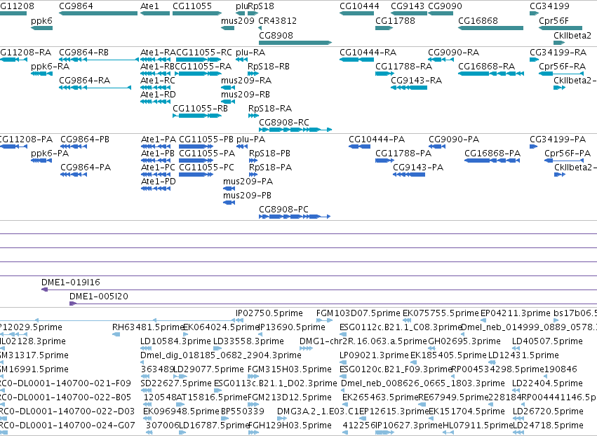Select the CG9864-PA protein feature
This screenshot has width=597, height=436.
[x=74, y=175]
